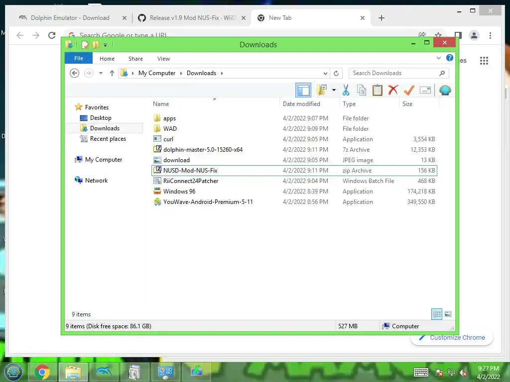Select the Windows 96 application
This screenshot has width=510, height=382.
pyautogui.click(x=294, y=191)
